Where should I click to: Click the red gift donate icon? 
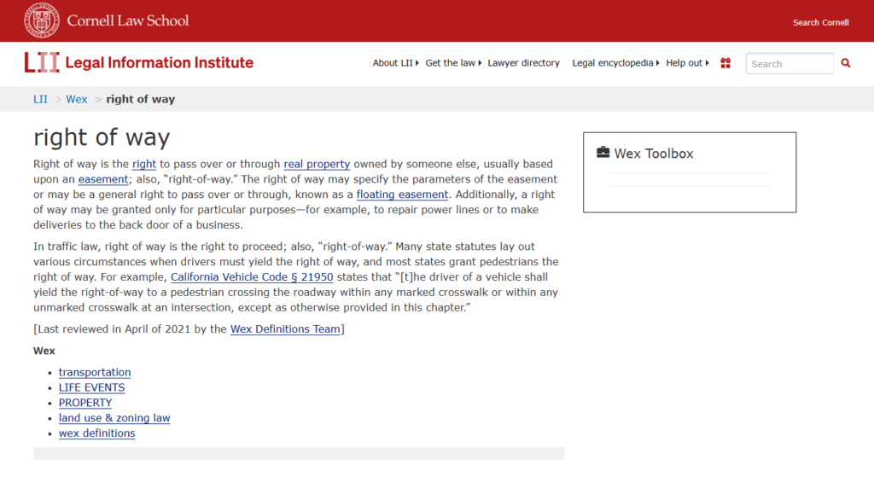[x=725, y=63]
